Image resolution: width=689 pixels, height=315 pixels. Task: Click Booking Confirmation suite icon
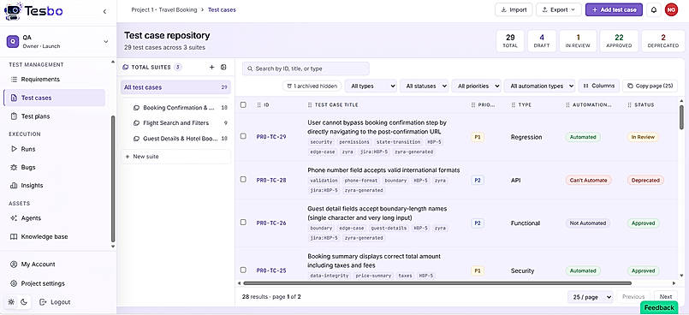[x=137, y=108]
